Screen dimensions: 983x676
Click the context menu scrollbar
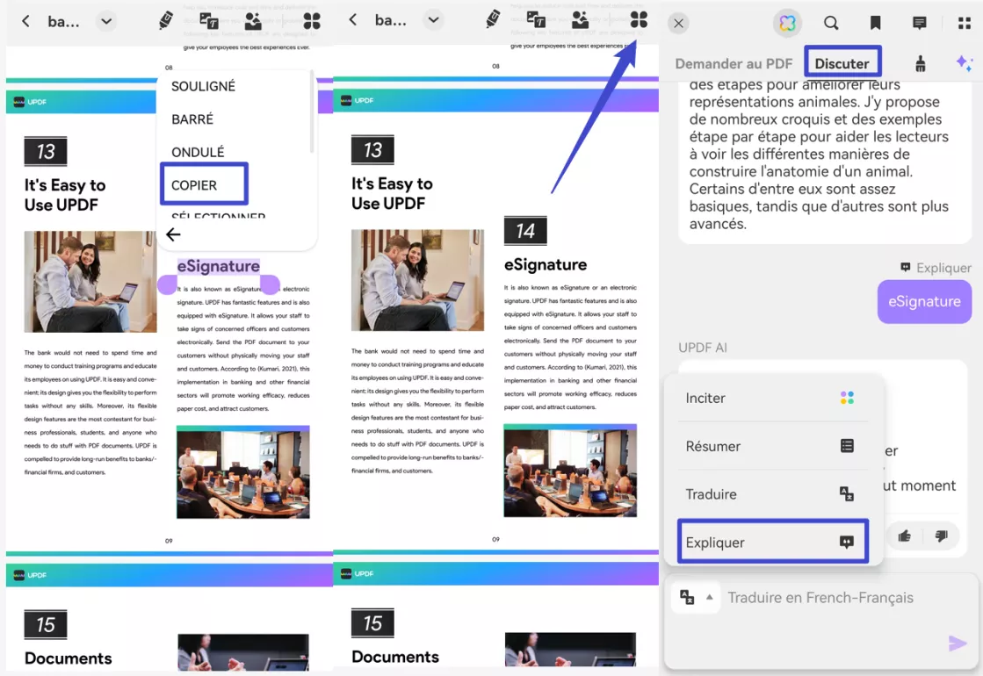tap(312, 112)
